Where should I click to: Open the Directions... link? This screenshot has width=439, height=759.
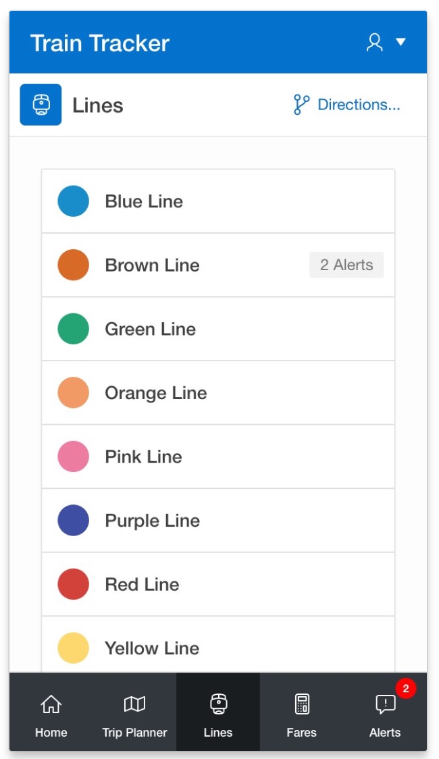(x=358, y=105)
